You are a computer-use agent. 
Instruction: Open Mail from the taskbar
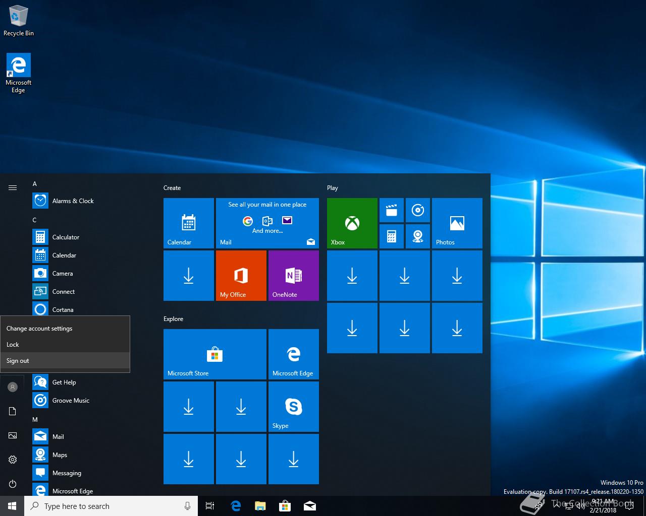click(x=310, y=506)
